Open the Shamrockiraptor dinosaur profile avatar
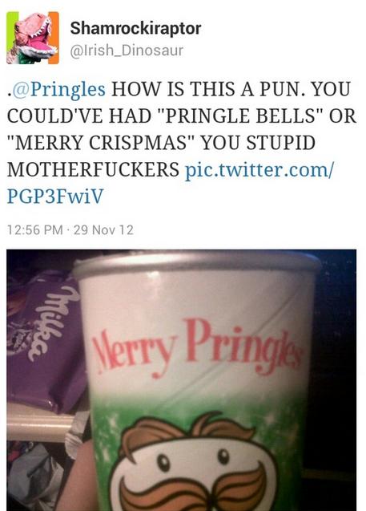 (x=33, y=38)
